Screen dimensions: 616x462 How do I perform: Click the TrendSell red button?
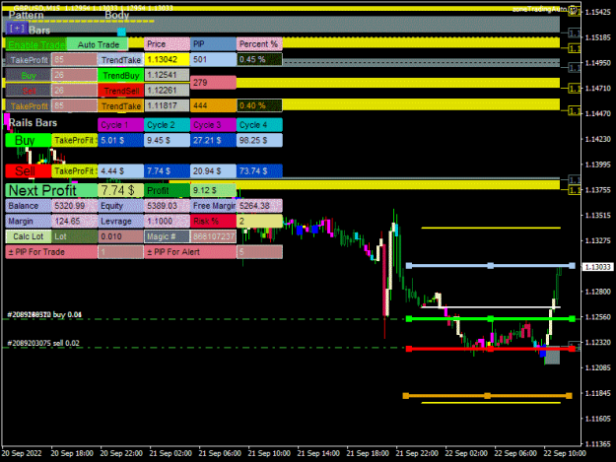[x=121, y=91]
